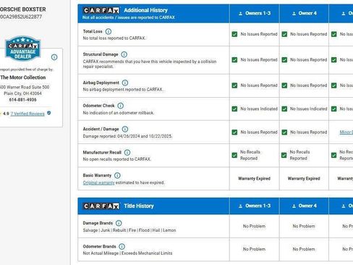Click Odometer Check checkmark for Owner 4
The height and width of the screenshot is (265, 353).
[284, 109]
